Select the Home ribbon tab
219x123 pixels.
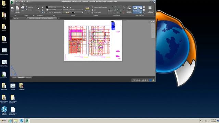pyautogui.click(x=17, y=4)
